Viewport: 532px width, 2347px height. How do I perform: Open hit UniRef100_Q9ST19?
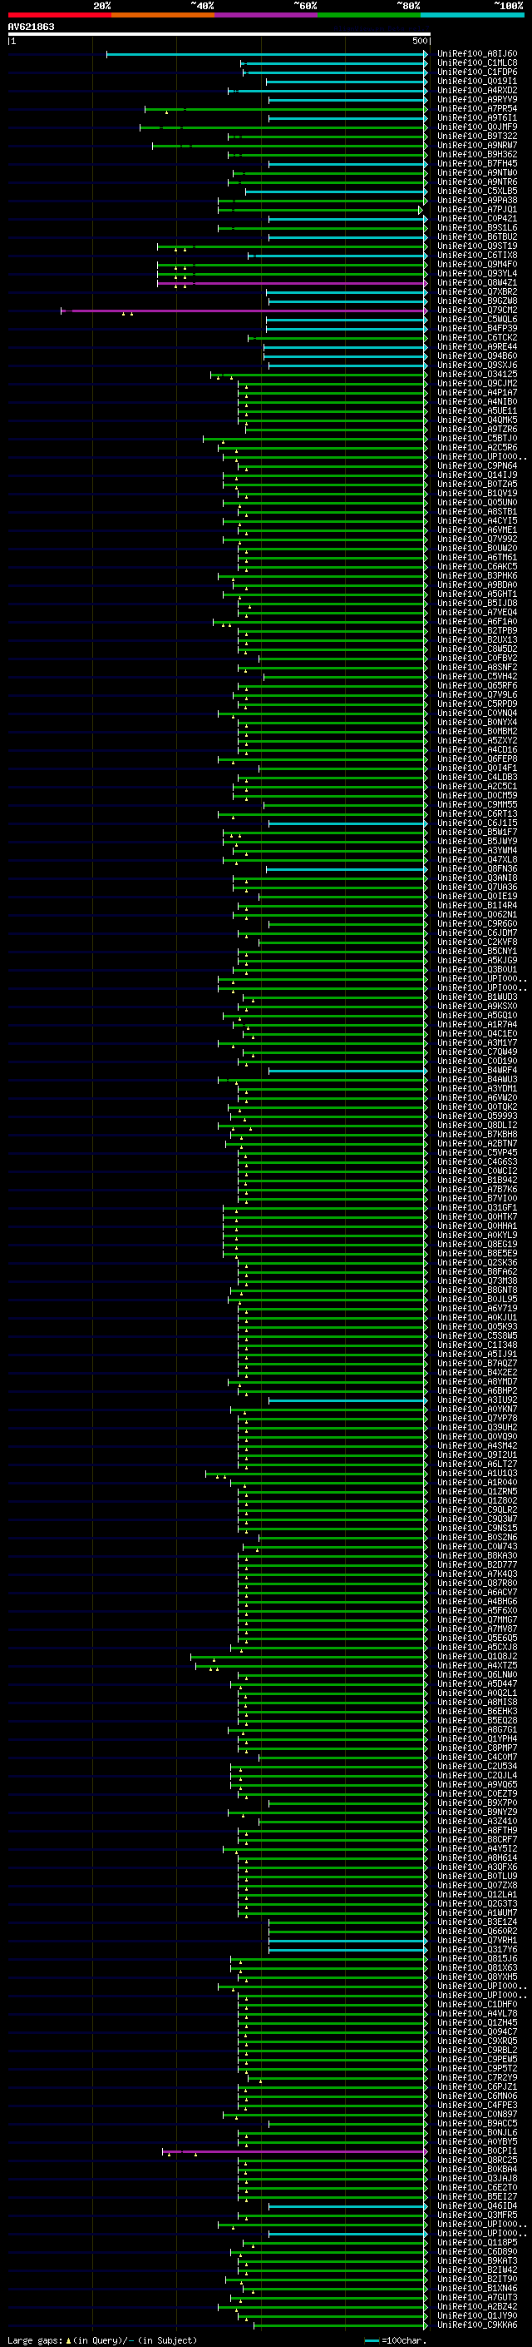click(477, 246)
